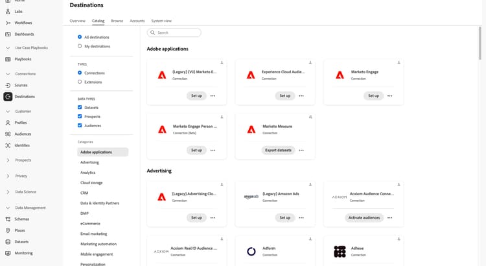Select the Analytics category filter
Image resolution: width=486 pixels, height=266 pixels.
[87, 173]
